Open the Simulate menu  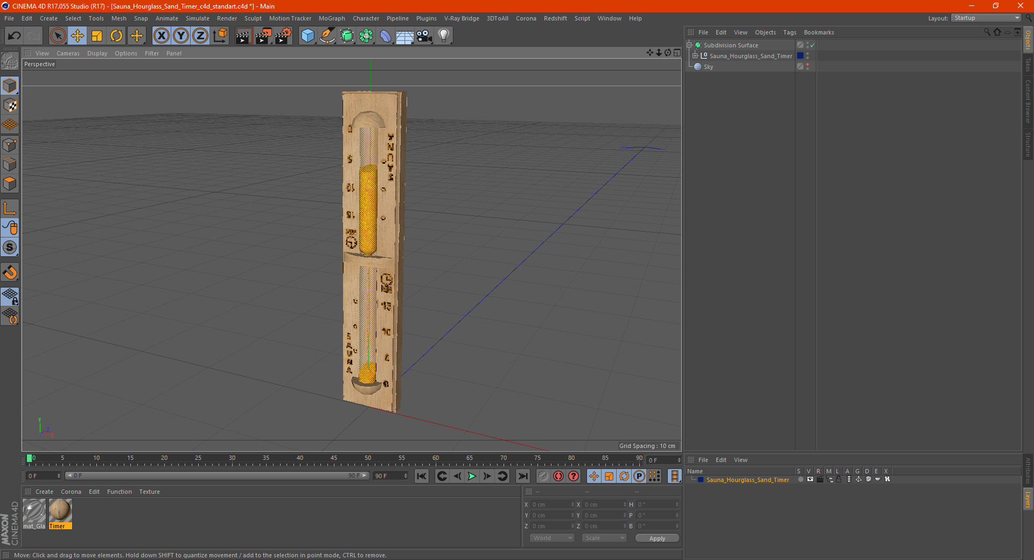point(198,18)
